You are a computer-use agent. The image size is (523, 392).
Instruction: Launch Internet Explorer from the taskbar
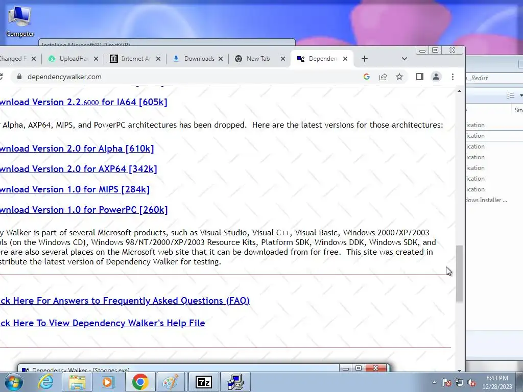click(45, 382)
